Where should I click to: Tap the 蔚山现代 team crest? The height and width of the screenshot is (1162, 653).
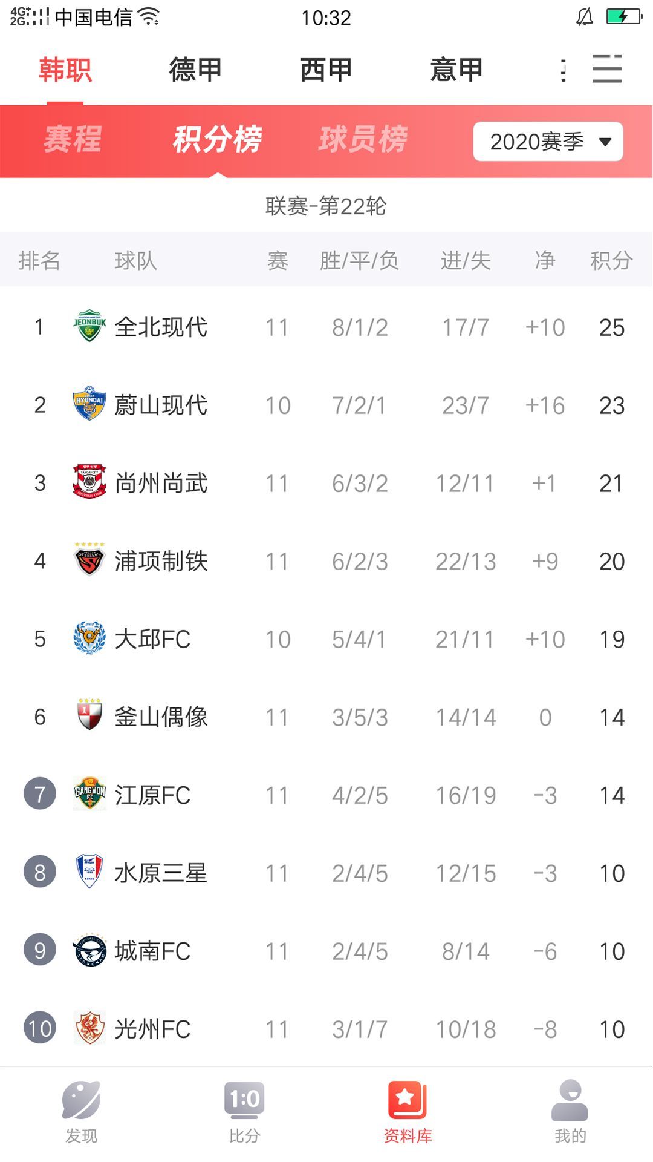coord(89,404)
